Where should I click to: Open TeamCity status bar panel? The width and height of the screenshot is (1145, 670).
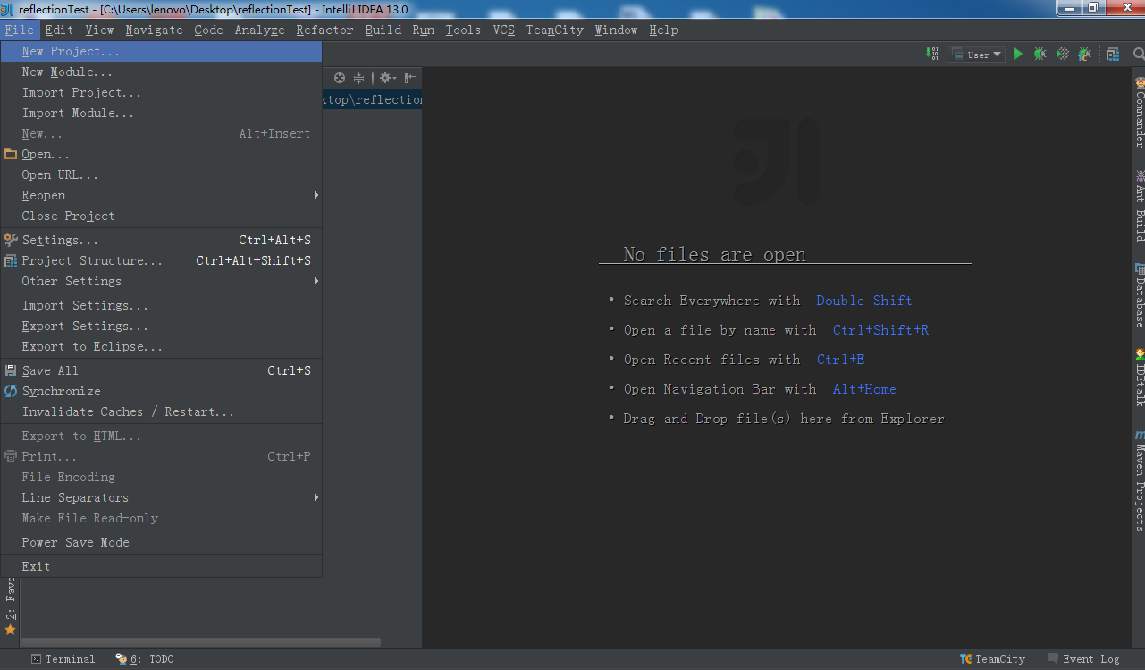tap(992, 659)
